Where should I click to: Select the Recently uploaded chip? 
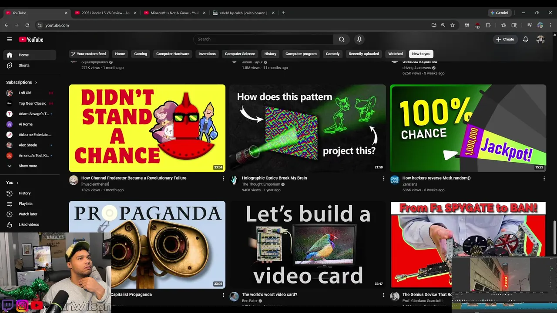[x=364, y=54]
